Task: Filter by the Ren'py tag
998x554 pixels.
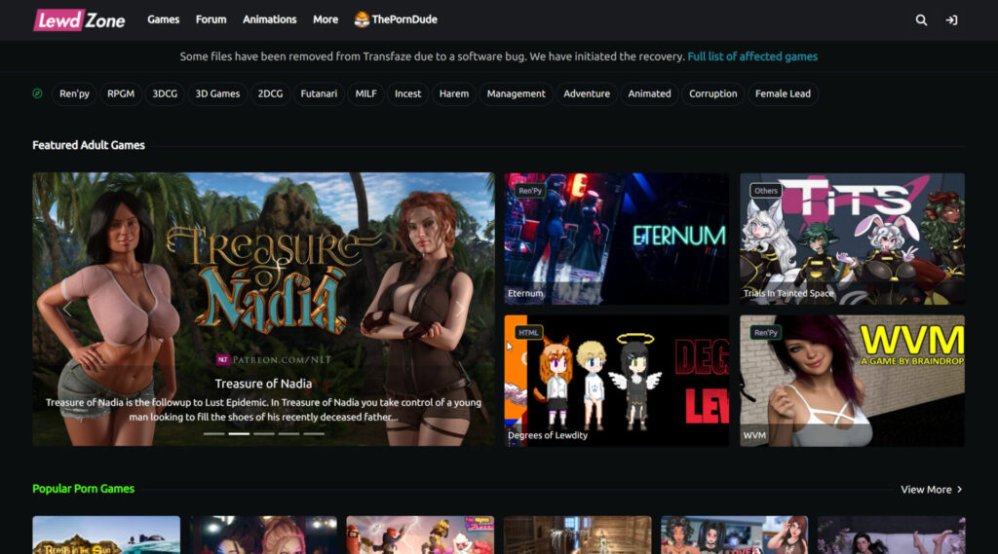Action: pos(74,93)
